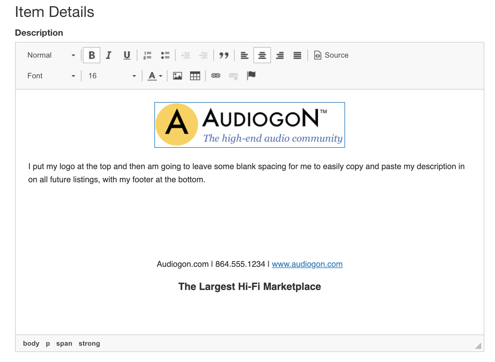
Task: Apply block quote formatting
Action: point(224,55)
